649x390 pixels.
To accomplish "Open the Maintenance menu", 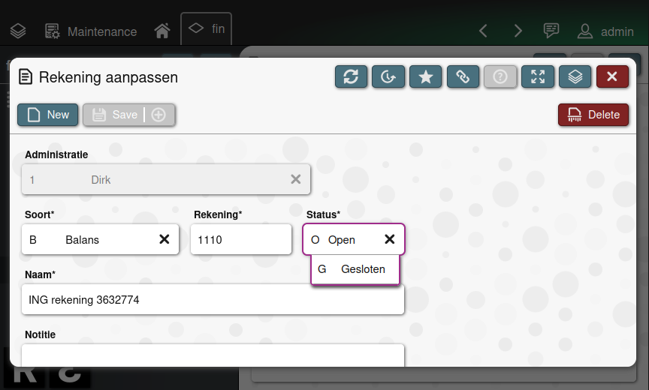I will tap(91, 31).
